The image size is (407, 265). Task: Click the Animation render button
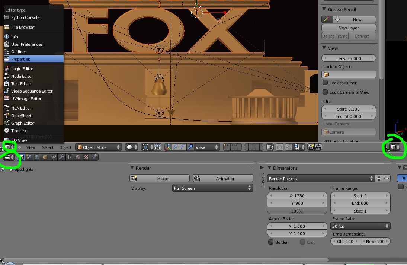(x=223, y=179)
